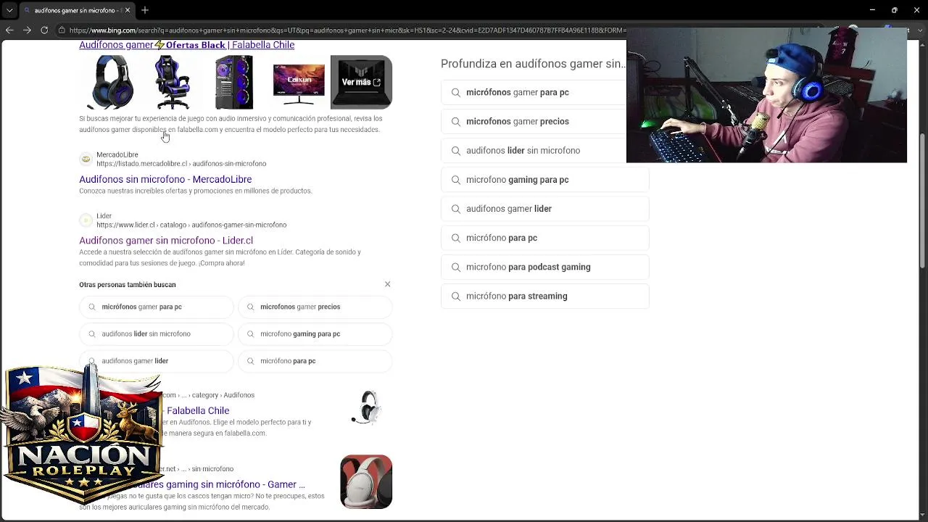The image size is (928, 522).
Task: Open the 'Falabella Chile' Audífonos category result
Action: 197,410
